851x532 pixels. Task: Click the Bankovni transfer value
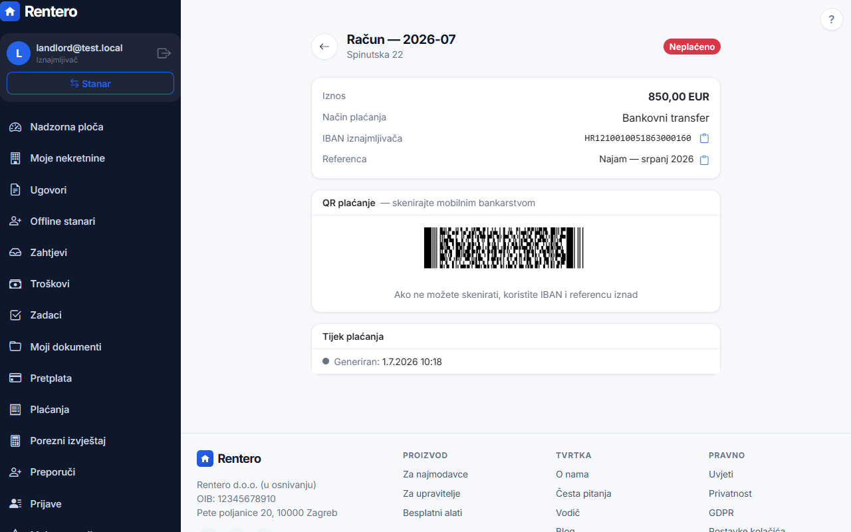coord(666,118)
